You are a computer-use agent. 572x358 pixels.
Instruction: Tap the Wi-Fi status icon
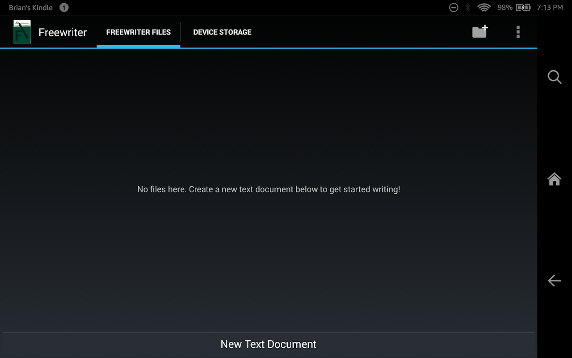(x=484, y=8)
